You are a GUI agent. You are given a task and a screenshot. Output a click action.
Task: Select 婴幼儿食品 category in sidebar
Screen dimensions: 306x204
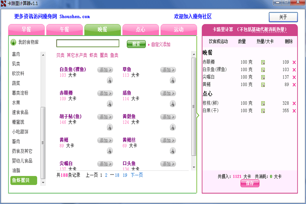tap(22, 161)
